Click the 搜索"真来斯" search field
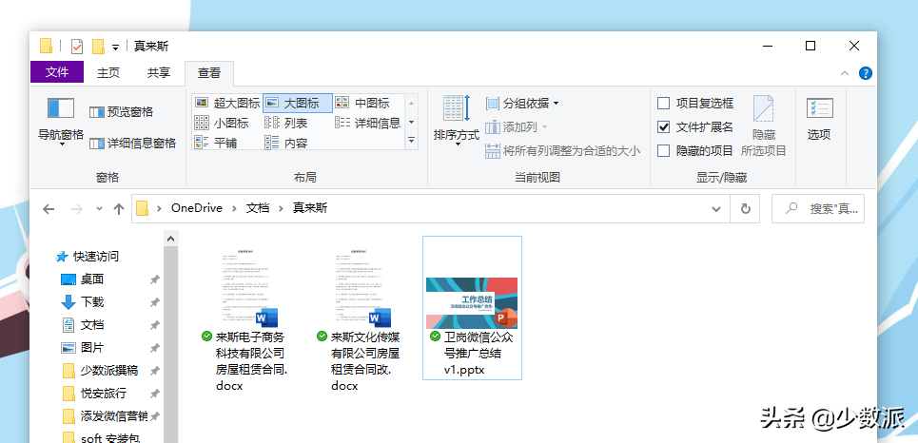Image resolution: width=918 pixels, height=443 pixels. click(818, 209)
